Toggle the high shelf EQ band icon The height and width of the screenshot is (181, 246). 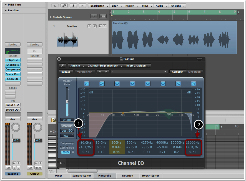[x=178, y=83]
